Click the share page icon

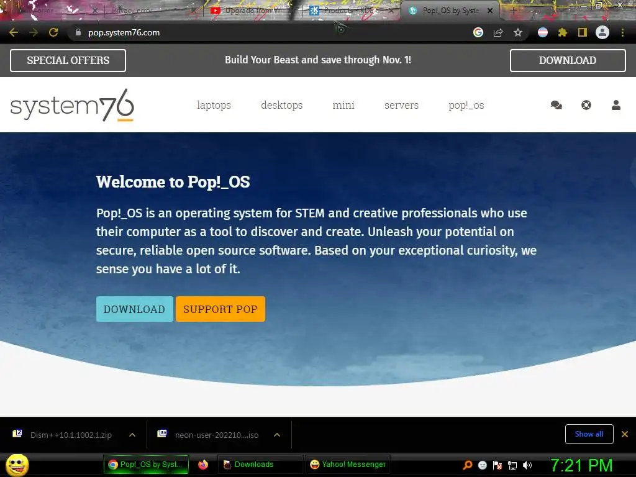point(498,32)
